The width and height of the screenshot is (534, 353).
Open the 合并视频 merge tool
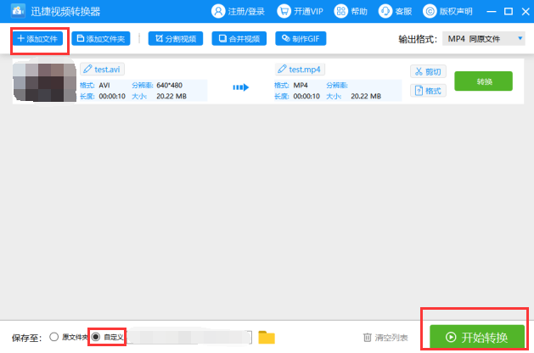point(239,39)
